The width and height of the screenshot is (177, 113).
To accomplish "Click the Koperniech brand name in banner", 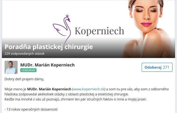I will [99, 31].
